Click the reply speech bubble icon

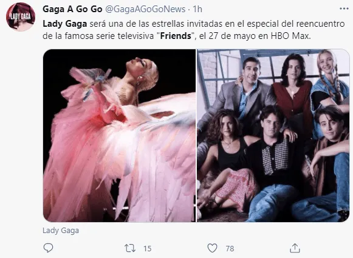(x=48, y=248)
